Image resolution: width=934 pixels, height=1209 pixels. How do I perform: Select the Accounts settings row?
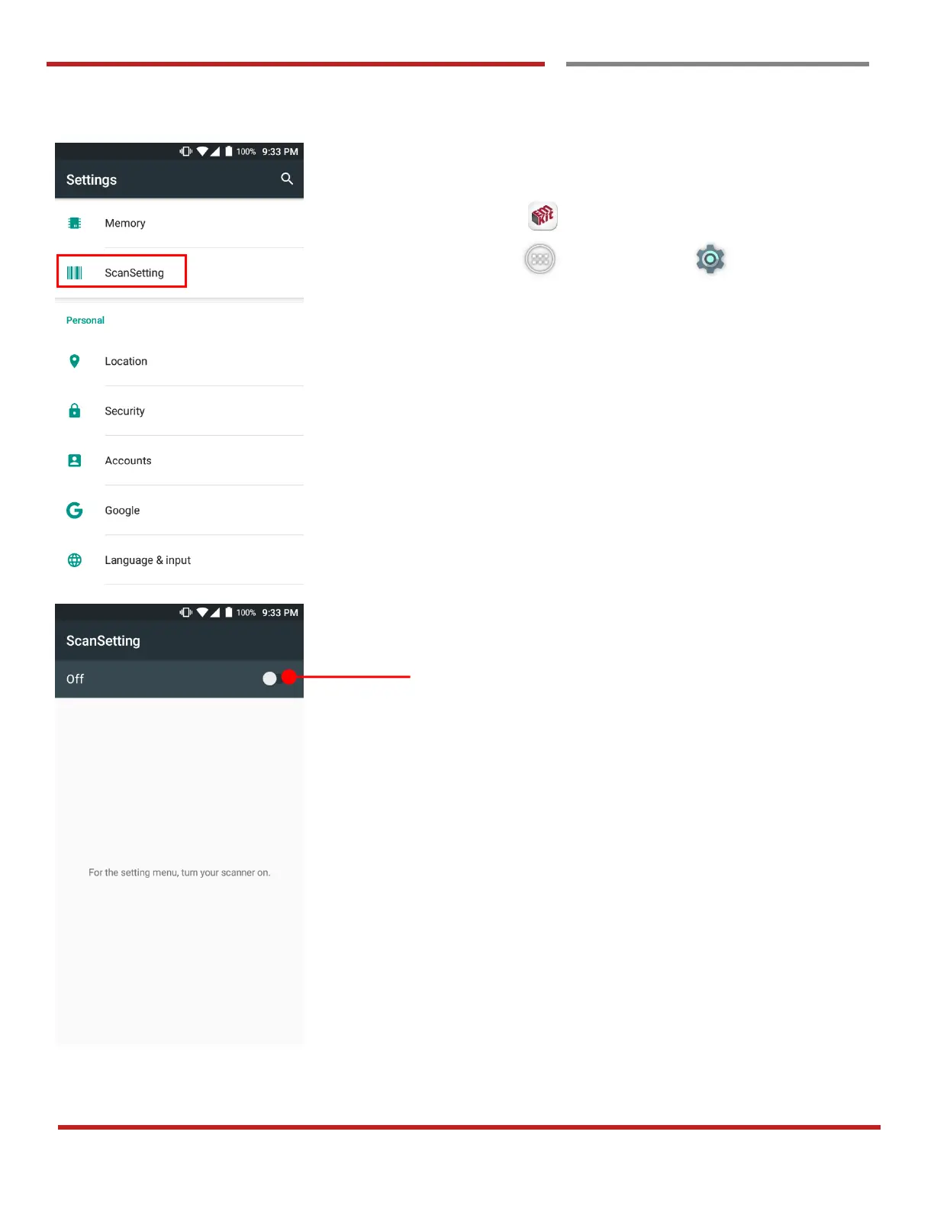pyautogui.click(x=179, y=460)
